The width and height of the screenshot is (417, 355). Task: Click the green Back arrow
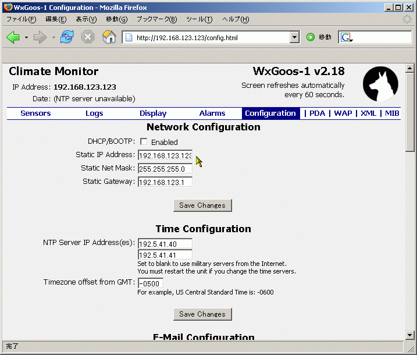click(x=13, y=37)
